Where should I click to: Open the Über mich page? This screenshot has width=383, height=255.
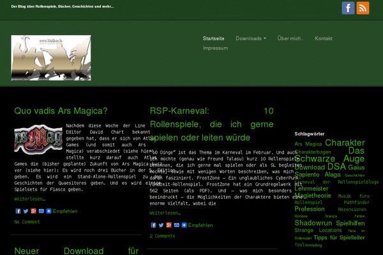(x=290, y=38)
